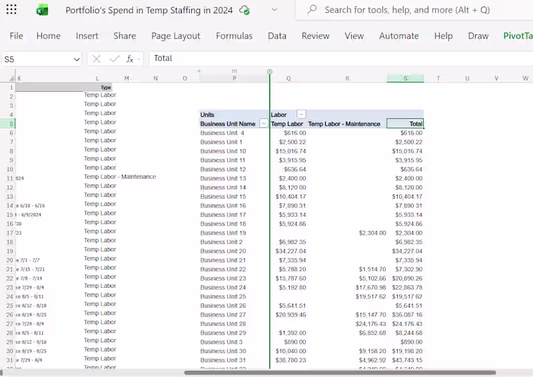Switch to the Draw tab
This screenshot has width=533, height=377.
478,36
